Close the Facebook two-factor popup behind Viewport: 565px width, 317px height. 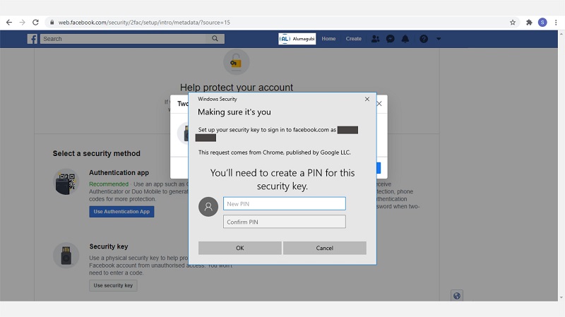[379, 104]
